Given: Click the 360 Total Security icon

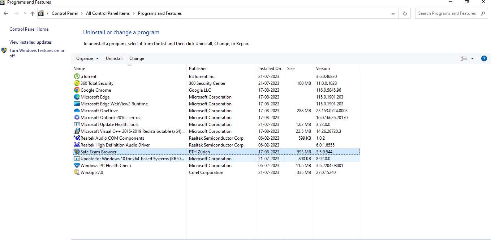Looking at the screenshot, I should point(77,83).
